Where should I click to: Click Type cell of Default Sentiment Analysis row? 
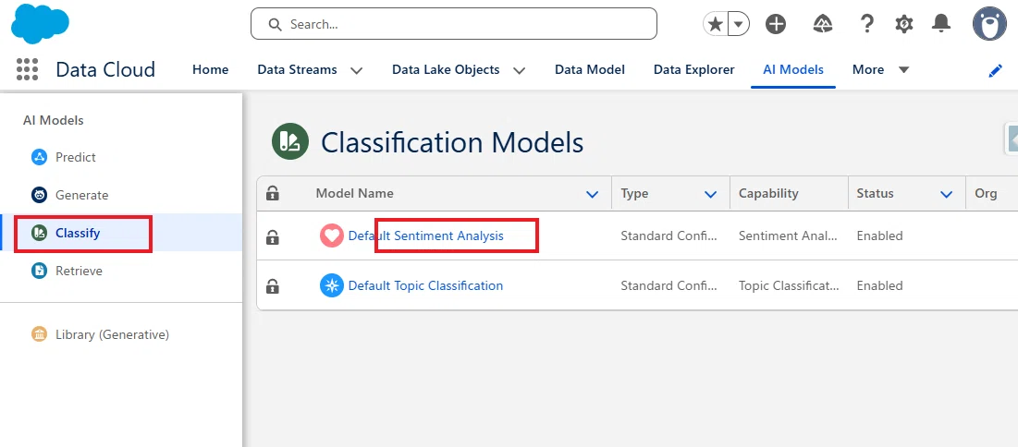click(x=669, y=236)
